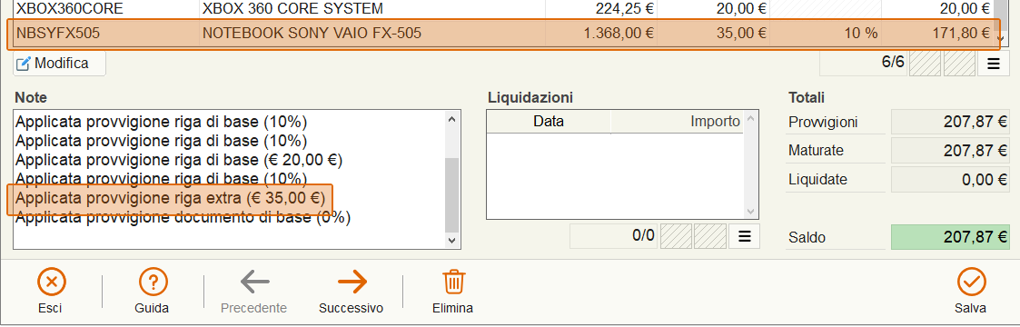Click the Liquidazioni scroll down arrow
This screenshot has height=327, width=1020.
click(750, 212)
